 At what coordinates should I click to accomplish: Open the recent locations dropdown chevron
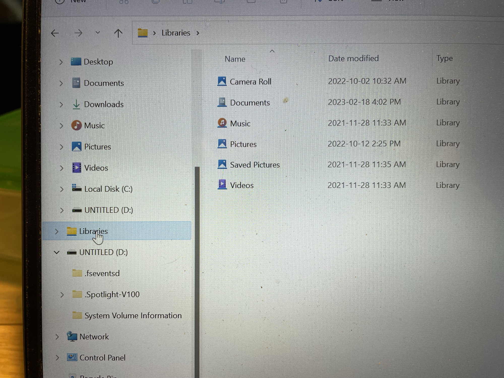(98, 33)
